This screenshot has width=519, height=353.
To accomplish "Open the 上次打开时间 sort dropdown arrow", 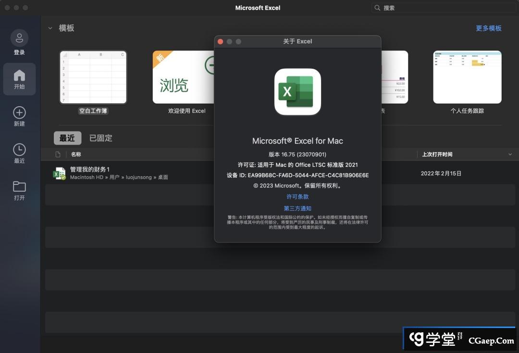I will click(510, 155).
